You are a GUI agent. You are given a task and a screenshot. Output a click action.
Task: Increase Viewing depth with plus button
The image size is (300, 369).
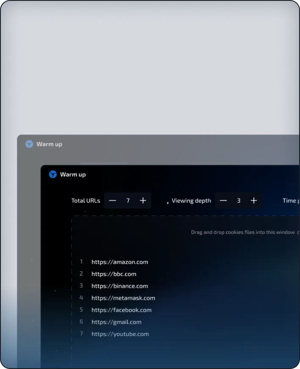254,201
